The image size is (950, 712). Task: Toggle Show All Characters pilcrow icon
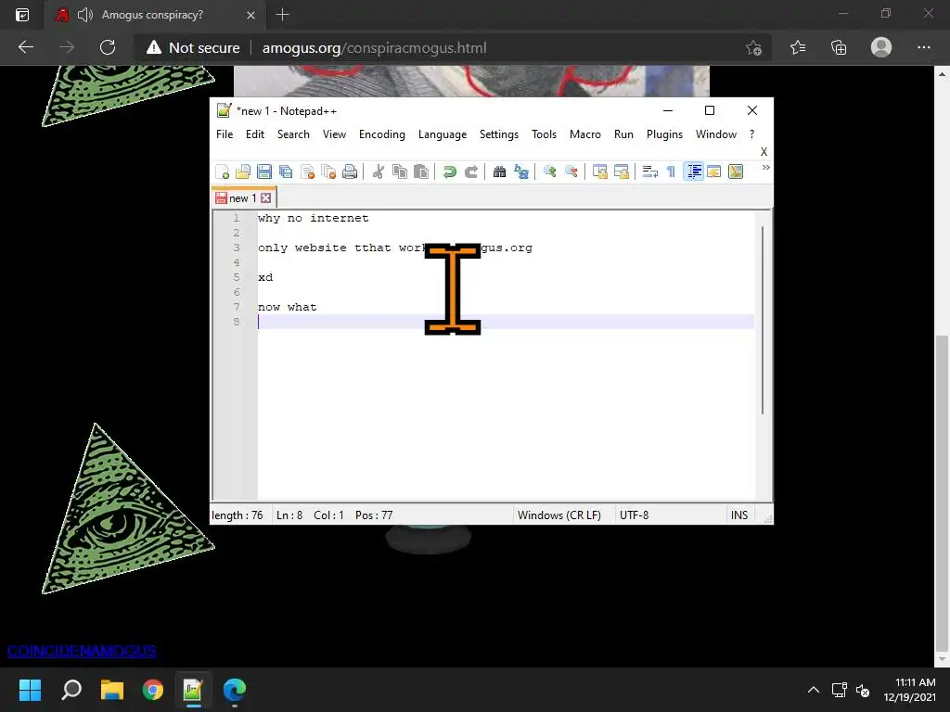tap(671, 172)
